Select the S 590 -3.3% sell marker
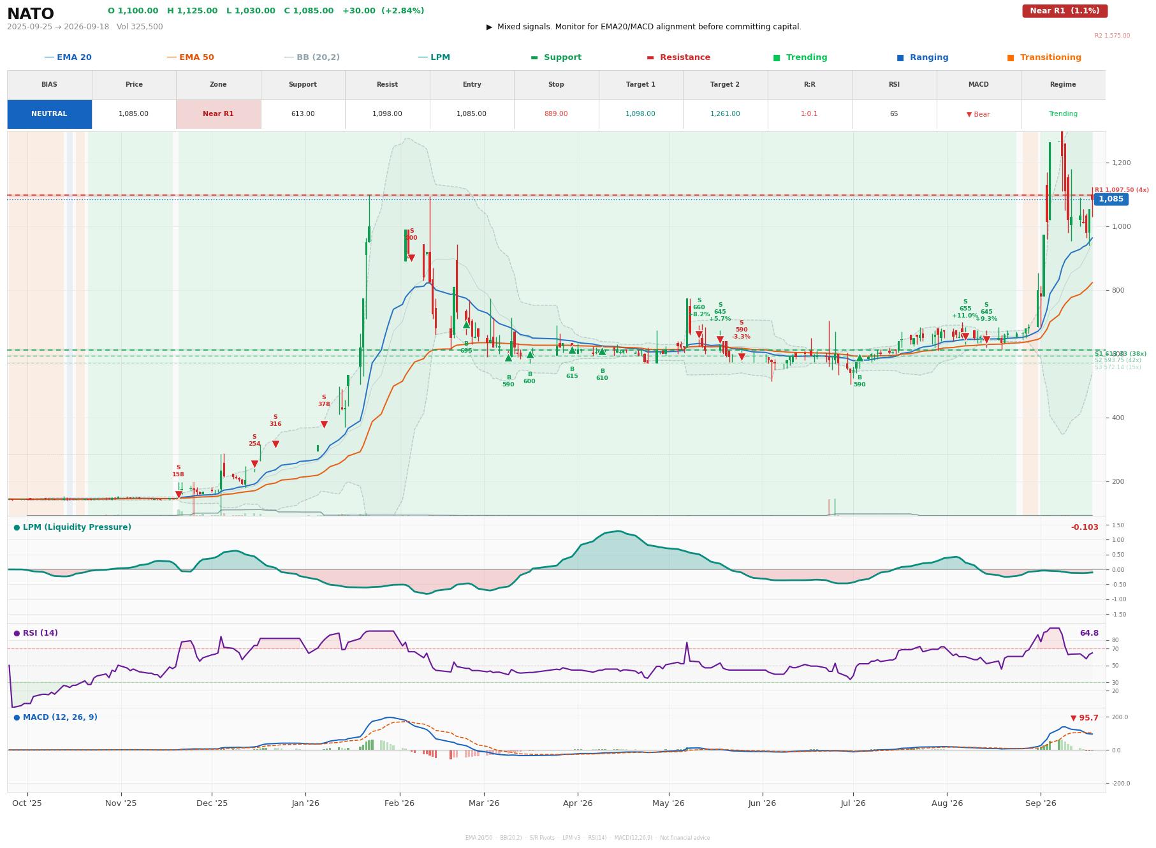This screenshot has width=1156, height=848. click(x=742, y=357)
